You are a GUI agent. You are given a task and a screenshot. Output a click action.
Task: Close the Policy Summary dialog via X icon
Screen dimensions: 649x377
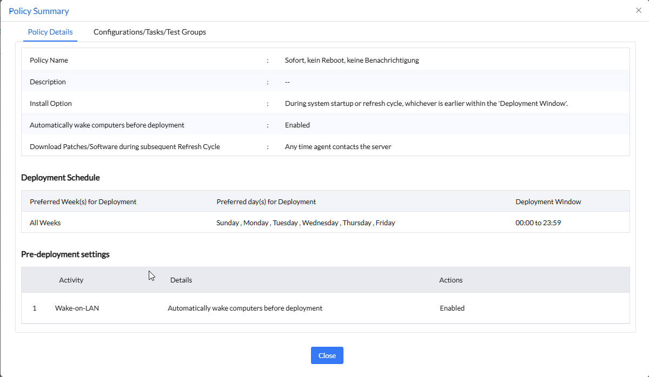(x=639, y=10)
